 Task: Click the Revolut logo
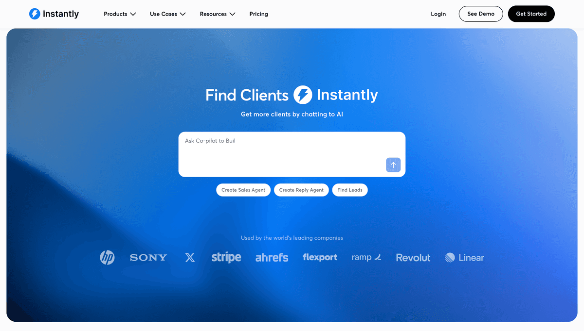(x=413, y=258)
